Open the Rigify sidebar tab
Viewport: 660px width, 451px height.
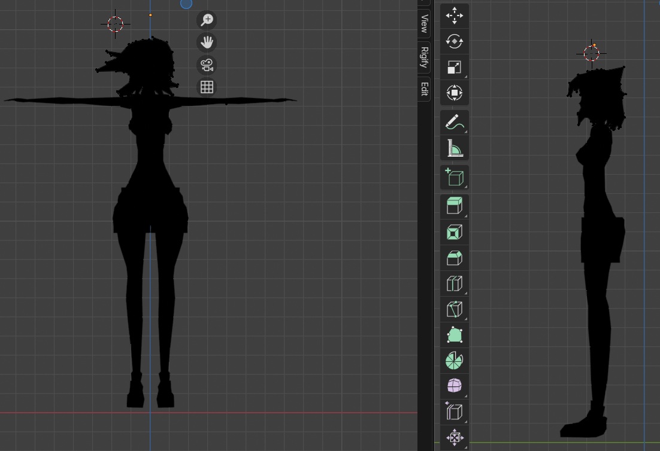424,57
